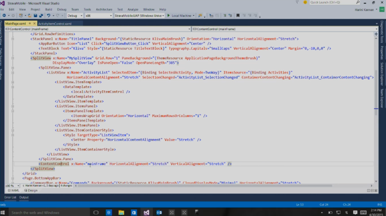This screenshot has width=386, height=216.
Task: Click the Comment Selection toolbar icon
Action: click(225, 15)
